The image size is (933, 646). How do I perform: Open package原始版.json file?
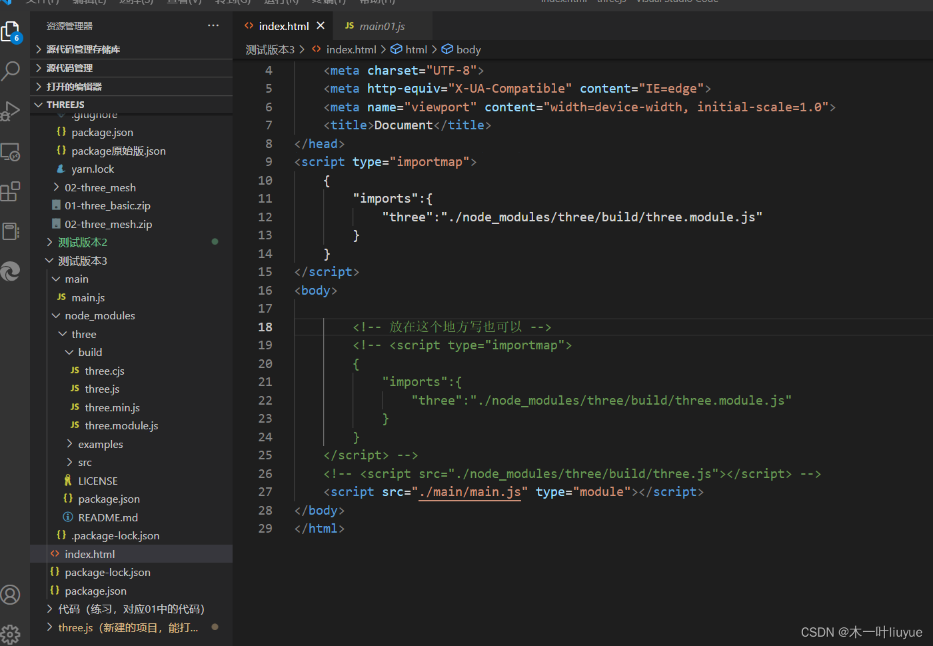pos(131,151)
